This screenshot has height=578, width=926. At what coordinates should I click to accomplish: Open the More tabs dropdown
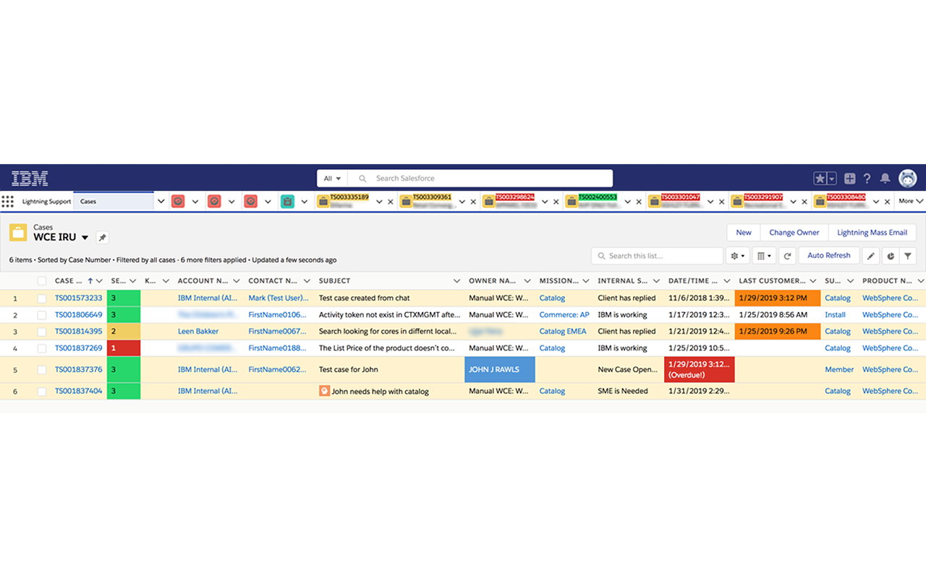(910, 202)
